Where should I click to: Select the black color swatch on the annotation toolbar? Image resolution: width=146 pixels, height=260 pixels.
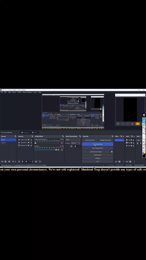(144, 156)
